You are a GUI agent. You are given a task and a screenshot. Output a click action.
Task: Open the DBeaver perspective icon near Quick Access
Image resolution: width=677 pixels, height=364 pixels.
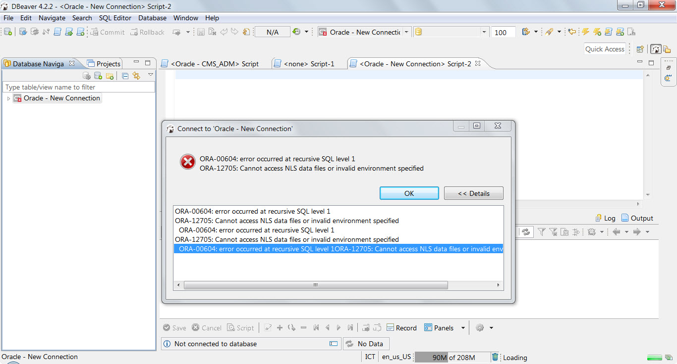[x=655, y=49]
